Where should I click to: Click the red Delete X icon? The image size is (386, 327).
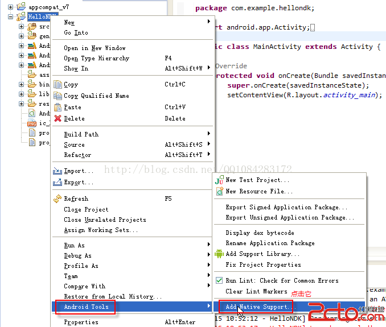(58, 118)
